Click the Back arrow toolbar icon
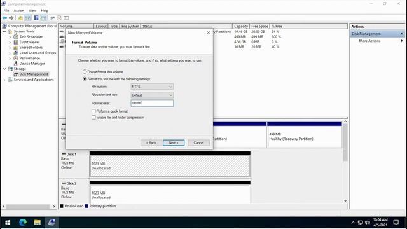 [4, 18]
